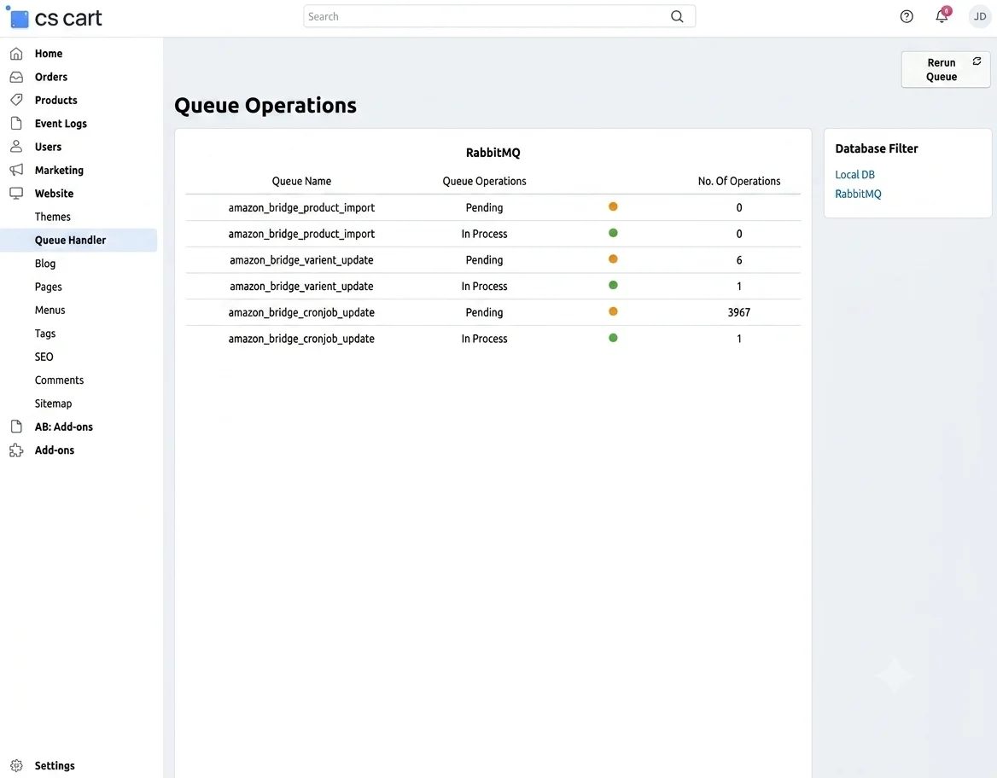
Task: Click the Home house icon
Action: point(16,54)
